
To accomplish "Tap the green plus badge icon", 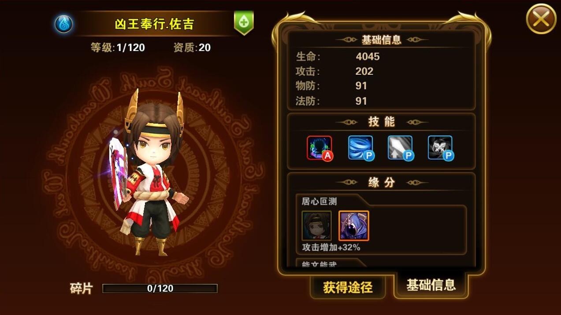I will 244,22.
